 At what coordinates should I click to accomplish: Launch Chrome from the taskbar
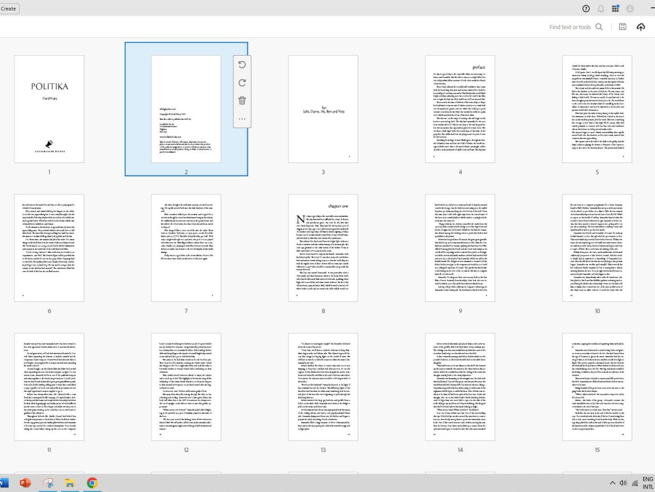click(x=93, y=484)
